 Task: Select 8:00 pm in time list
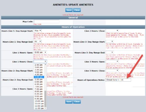(39, 92)
